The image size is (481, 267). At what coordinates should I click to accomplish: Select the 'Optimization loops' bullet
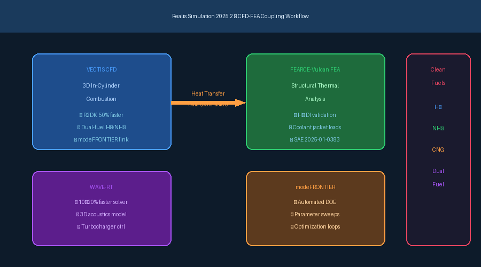(315, 226)
